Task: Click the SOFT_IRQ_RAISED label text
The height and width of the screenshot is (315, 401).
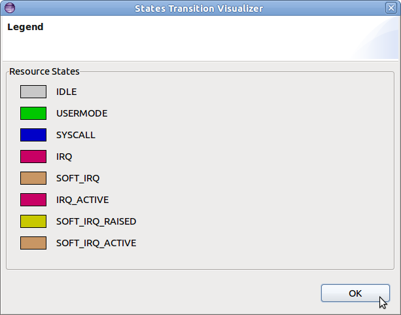Action: (96, 221)
